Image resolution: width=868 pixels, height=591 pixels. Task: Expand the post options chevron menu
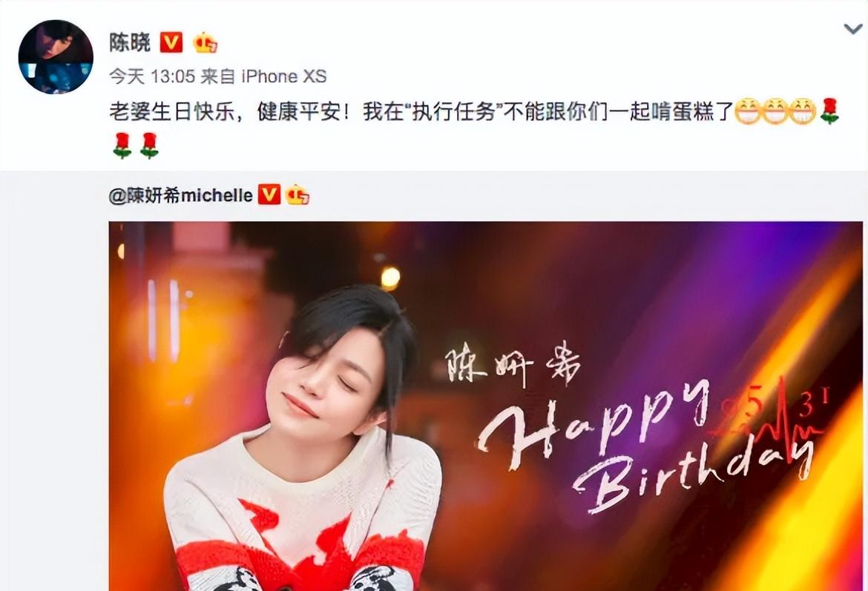point(853,29)
